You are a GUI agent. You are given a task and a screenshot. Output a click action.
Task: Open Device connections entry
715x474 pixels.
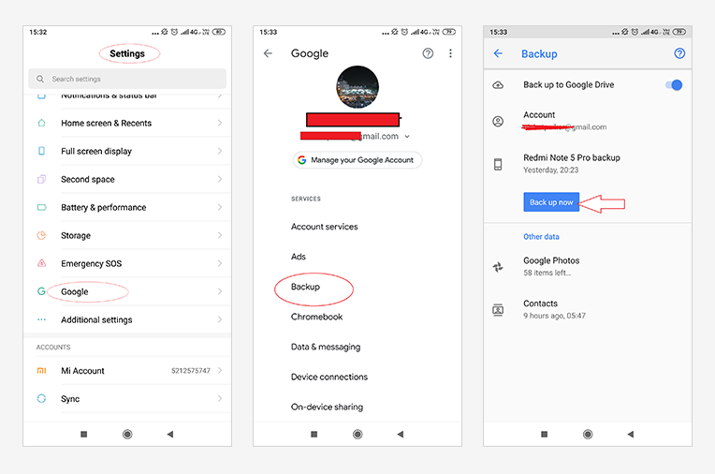click(329, 377)
